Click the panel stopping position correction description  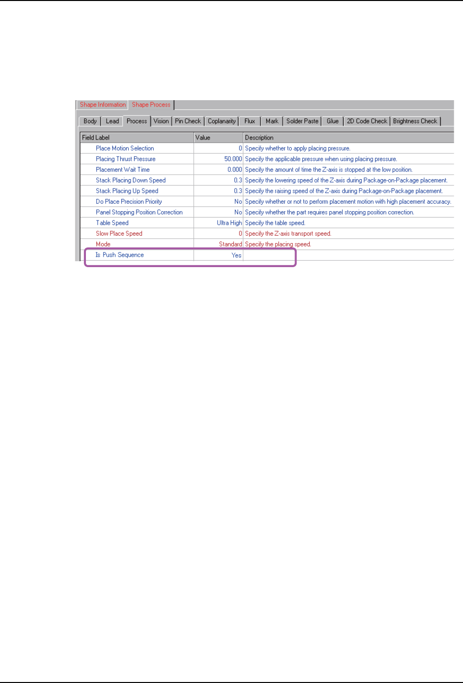point(329,213)
